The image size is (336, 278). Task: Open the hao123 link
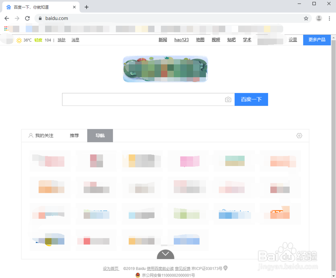coord(181,40)
